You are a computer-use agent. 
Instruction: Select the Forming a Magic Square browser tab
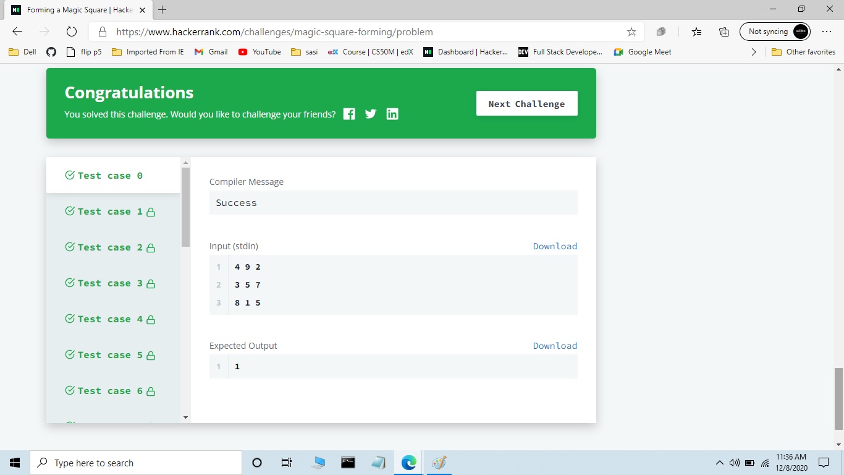coord(74,10)
